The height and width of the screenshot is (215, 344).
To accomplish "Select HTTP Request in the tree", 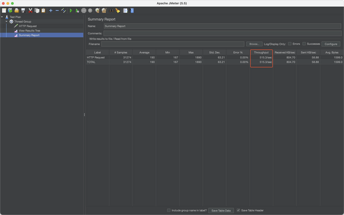I will pos(28,26).
